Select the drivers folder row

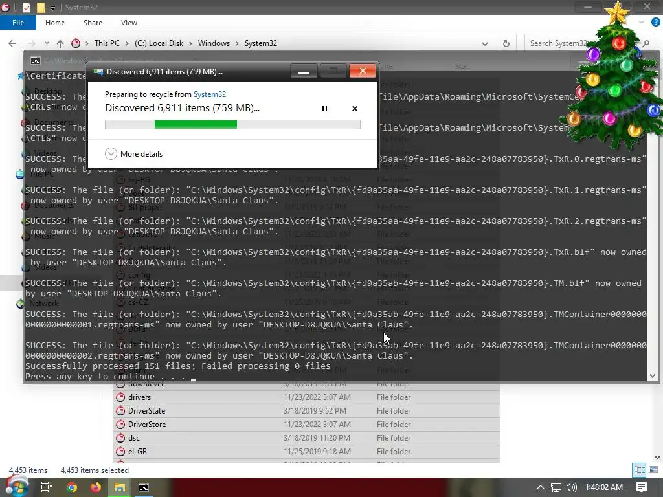[306, 397]
